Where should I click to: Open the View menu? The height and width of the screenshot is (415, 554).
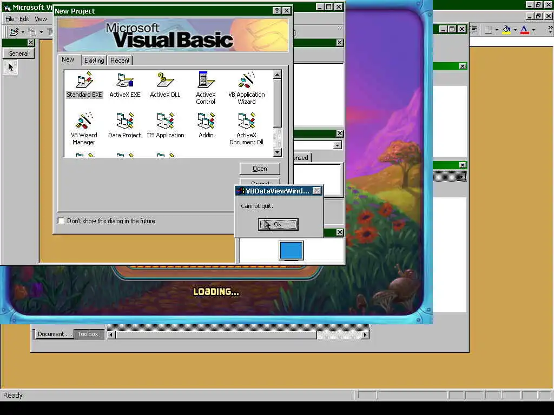pyautogui.click(x=41, y=19)
